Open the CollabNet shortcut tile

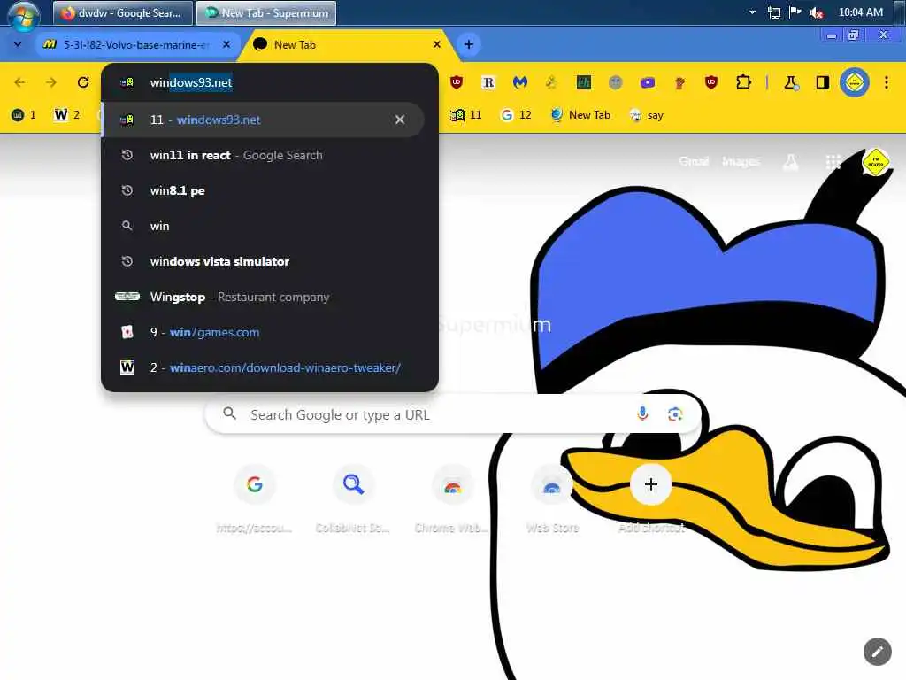point(353,498)
